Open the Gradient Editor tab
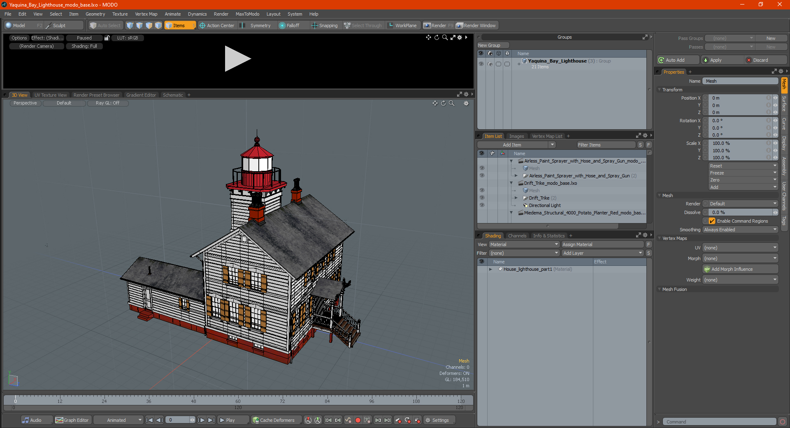The image size is (790, 428). [141, 95]
